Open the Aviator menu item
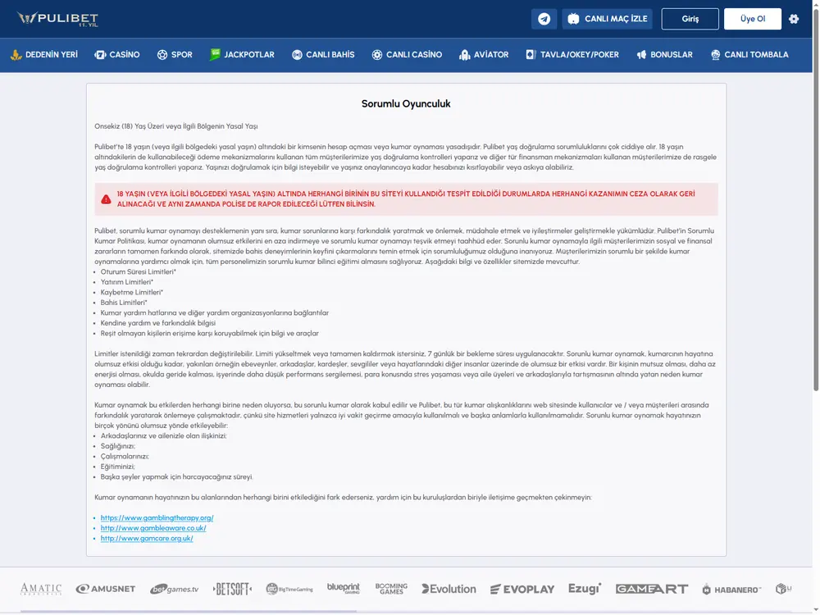The height and width of the screenshot is (615, 820). 484,54
